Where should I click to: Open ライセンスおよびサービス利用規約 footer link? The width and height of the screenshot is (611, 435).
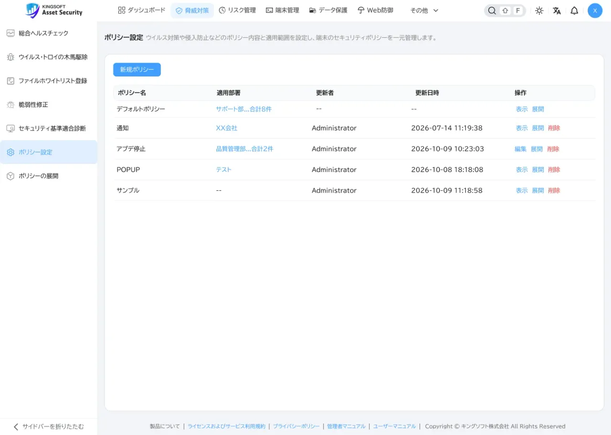click(x=226, y=426)
